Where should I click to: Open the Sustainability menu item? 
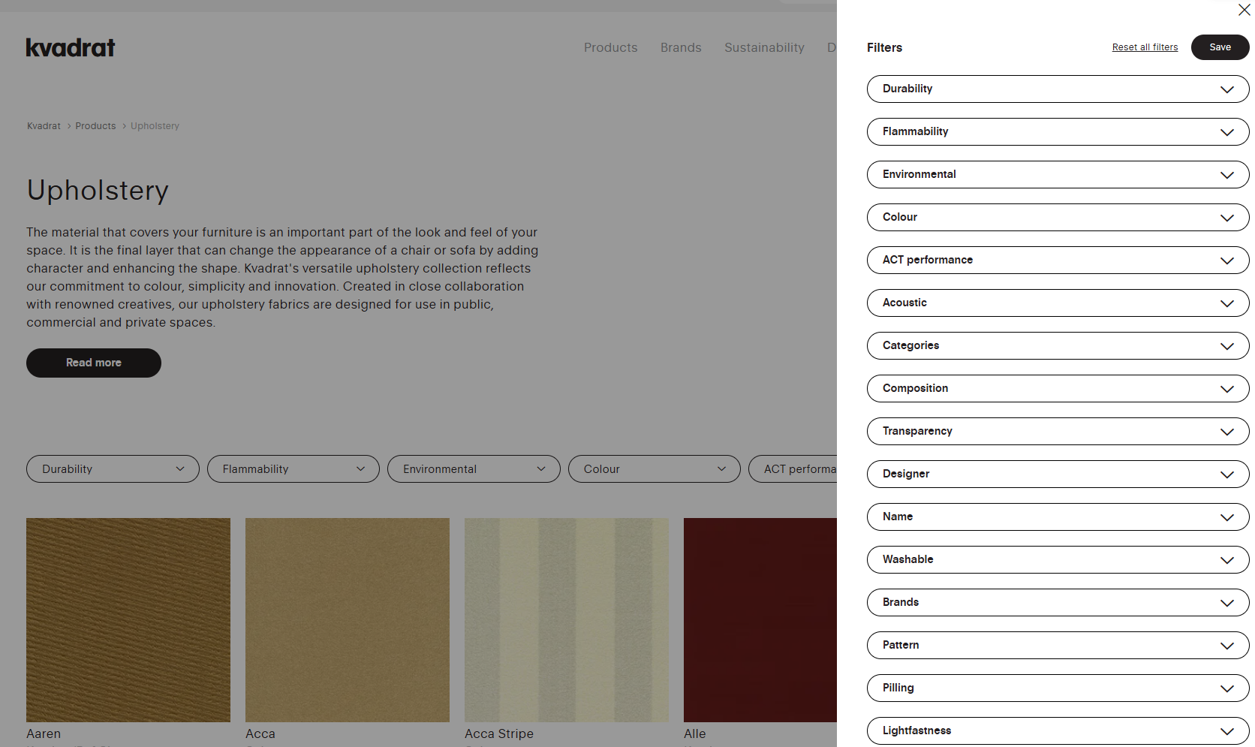click(x=763, y=47)
